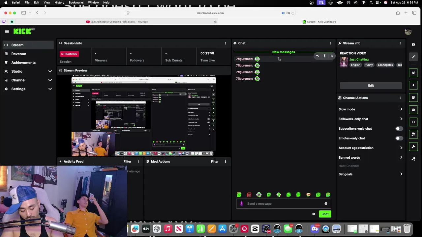Screen dimensions: 422x237
Task: Open Activity Feed three-dot options
Action: (138, 162)
